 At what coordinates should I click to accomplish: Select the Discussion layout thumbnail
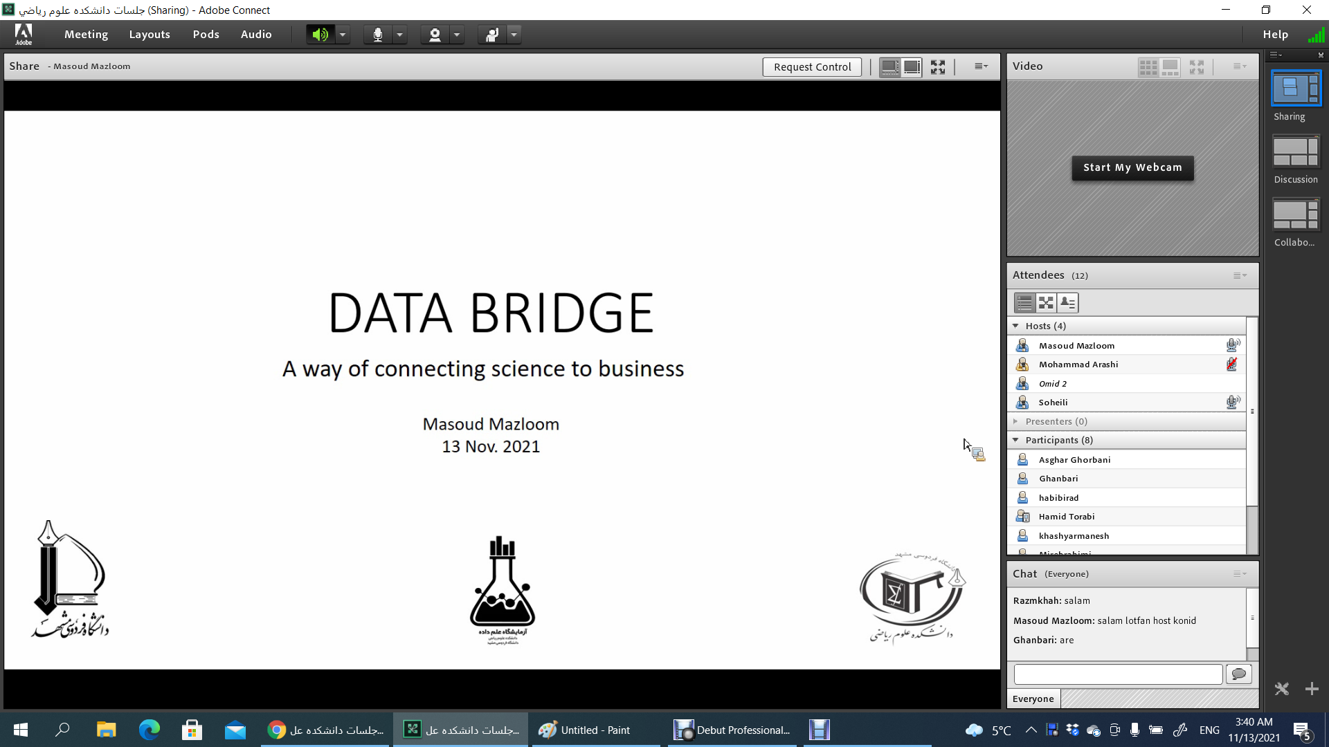point(1296,152)
